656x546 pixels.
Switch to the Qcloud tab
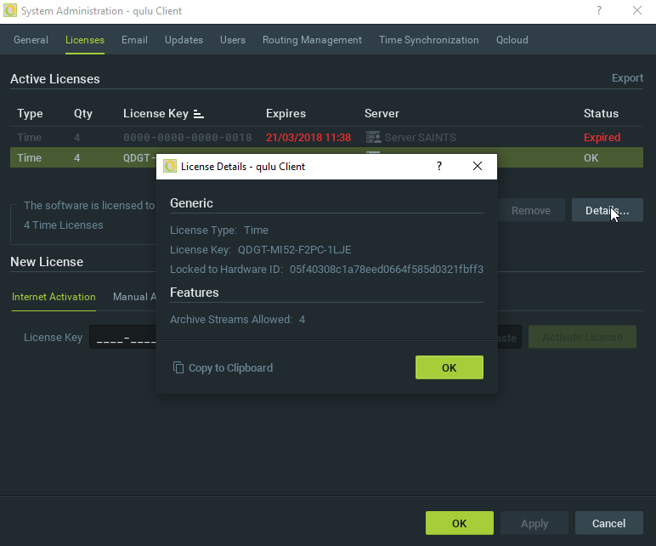point(512,40)
